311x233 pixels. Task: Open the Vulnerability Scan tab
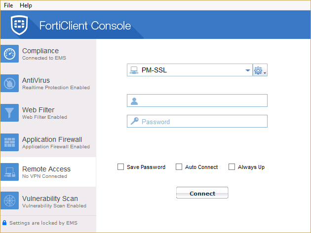pos(48,201)
